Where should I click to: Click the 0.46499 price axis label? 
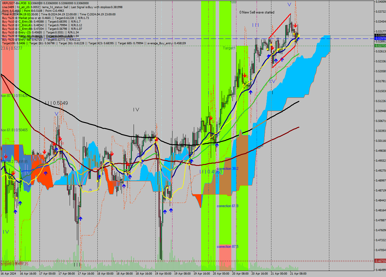click(x=381, y=270)
